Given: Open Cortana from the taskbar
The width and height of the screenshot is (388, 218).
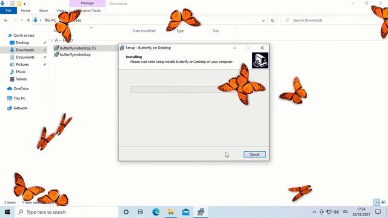Looking at the screenshot, I should click(126, 212).
